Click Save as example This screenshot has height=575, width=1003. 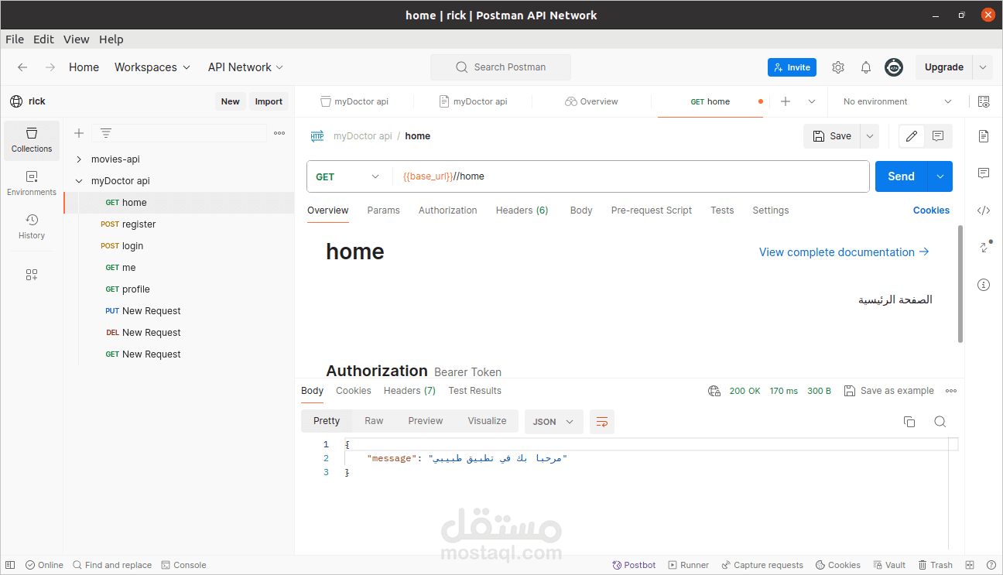click(x=889, y=391)
